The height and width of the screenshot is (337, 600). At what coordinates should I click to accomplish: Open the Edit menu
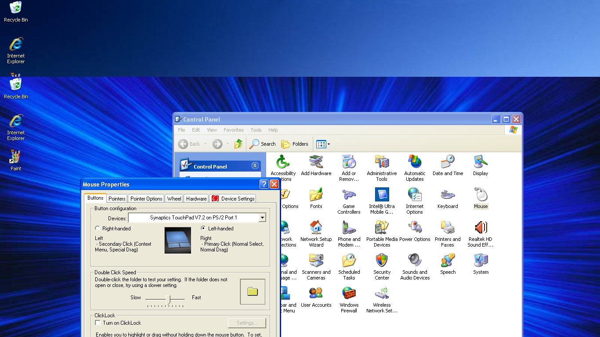196,130
